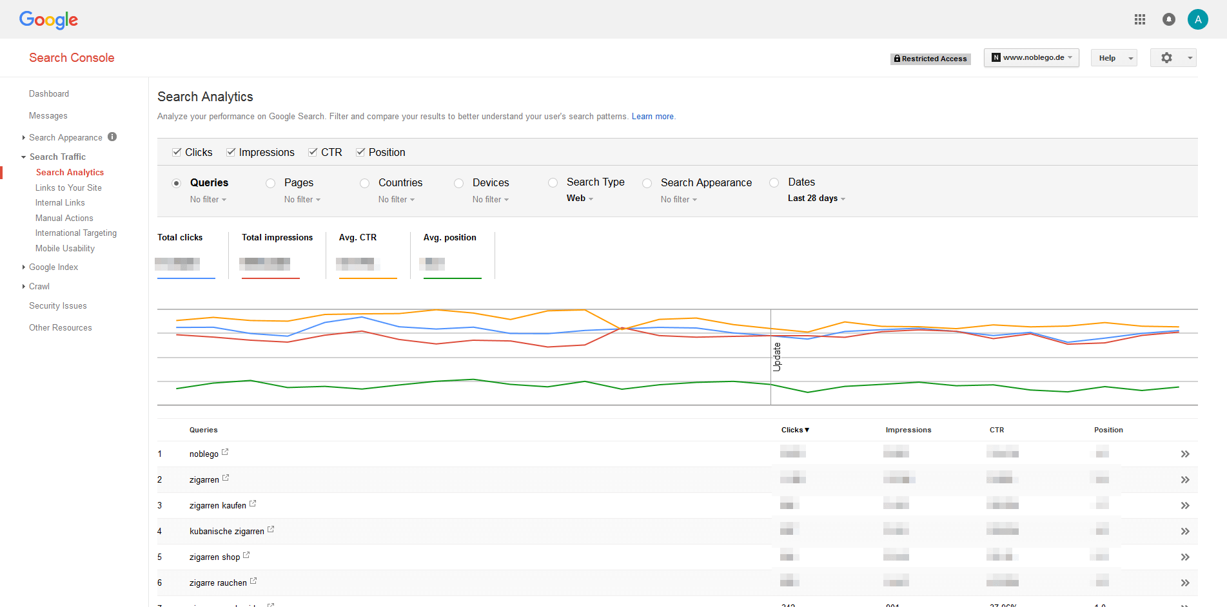
Task: Click the Learn more link
Action: (652, 116)
